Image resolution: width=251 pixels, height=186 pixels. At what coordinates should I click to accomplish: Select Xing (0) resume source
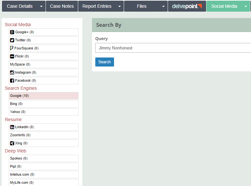point(44,143)
